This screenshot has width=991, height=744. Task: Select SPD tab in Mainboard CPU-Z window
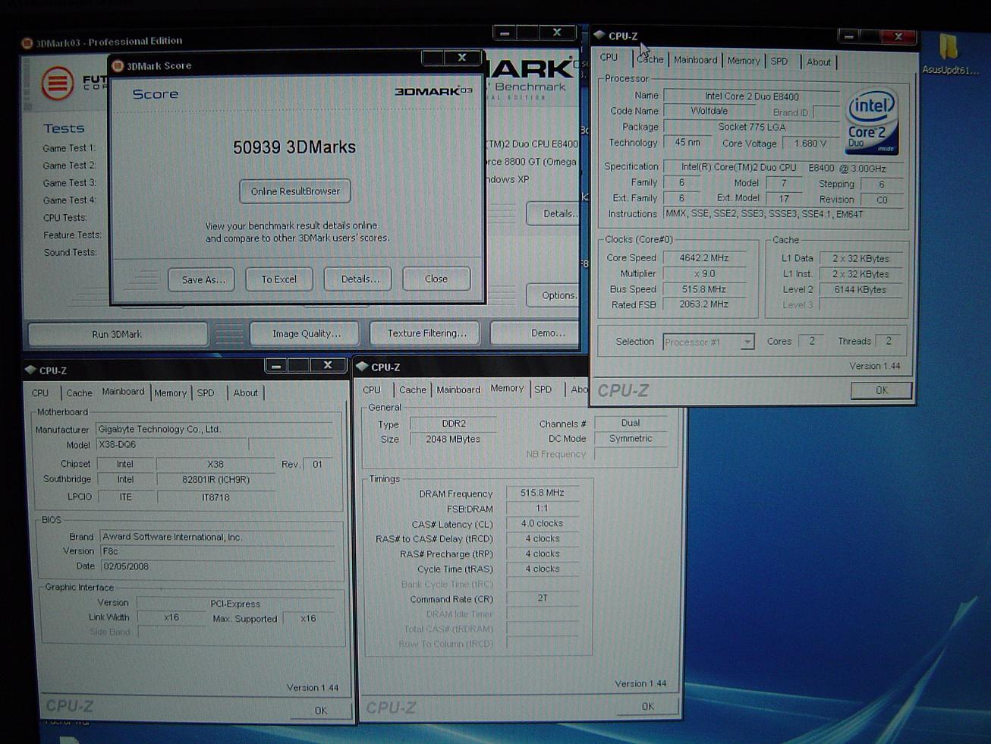pos(206,393)
